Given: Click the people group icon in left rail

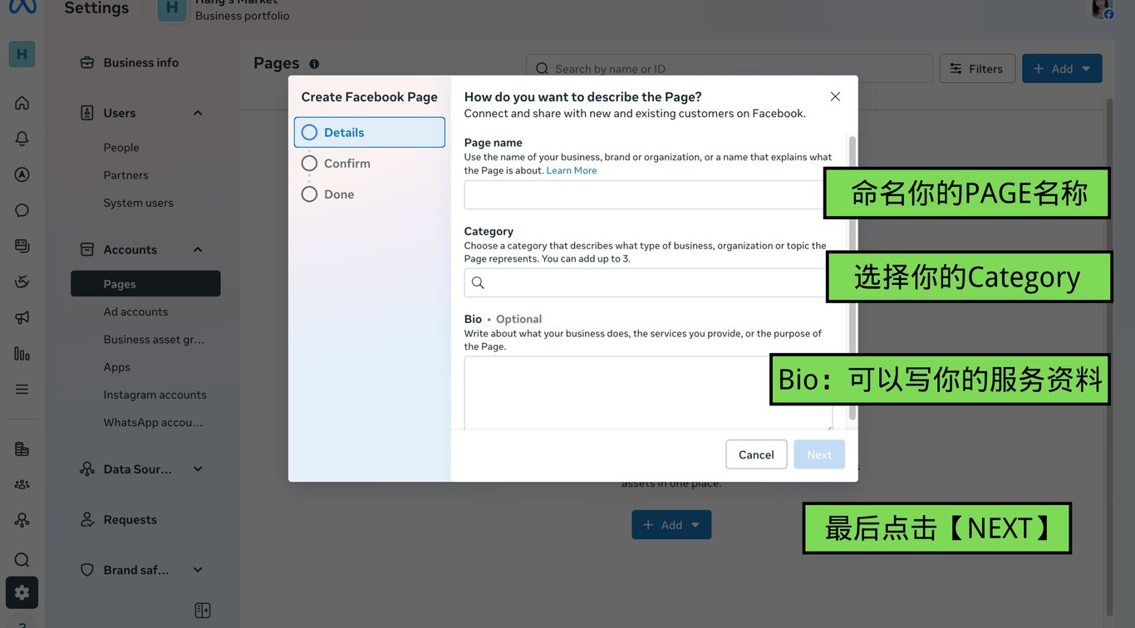Looking at the screenshot, I should [x=22, y=484].
